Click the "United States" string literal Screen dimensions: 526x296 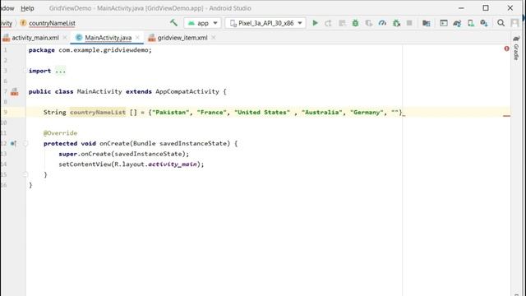pyautogui.click(x=262, y=113)
